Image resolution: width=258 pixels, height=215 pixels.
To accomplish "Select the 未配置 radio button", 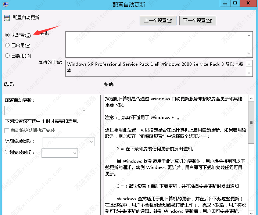I will [7, 35].
